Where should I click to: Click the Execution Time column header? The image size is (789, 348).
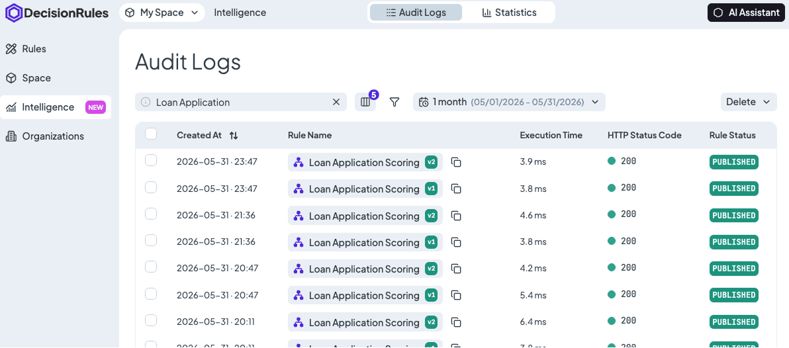pos(551,135)
